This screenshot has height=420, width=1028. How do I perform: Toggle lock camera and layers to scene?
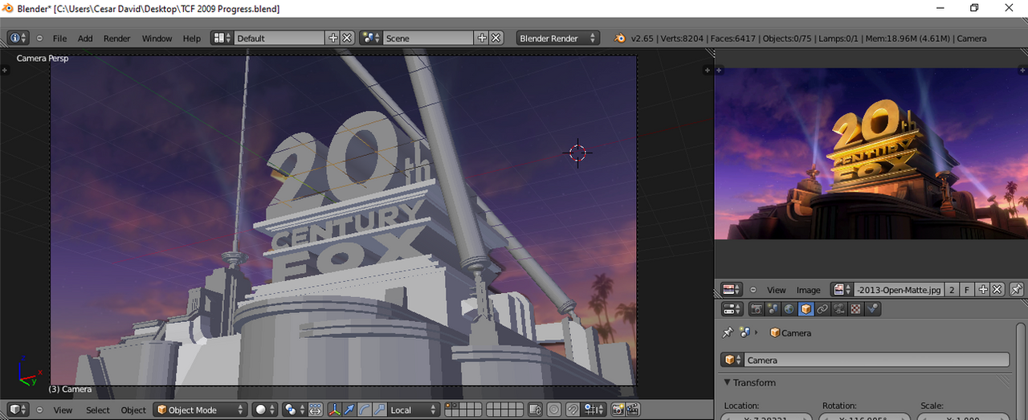click(535, 410)
